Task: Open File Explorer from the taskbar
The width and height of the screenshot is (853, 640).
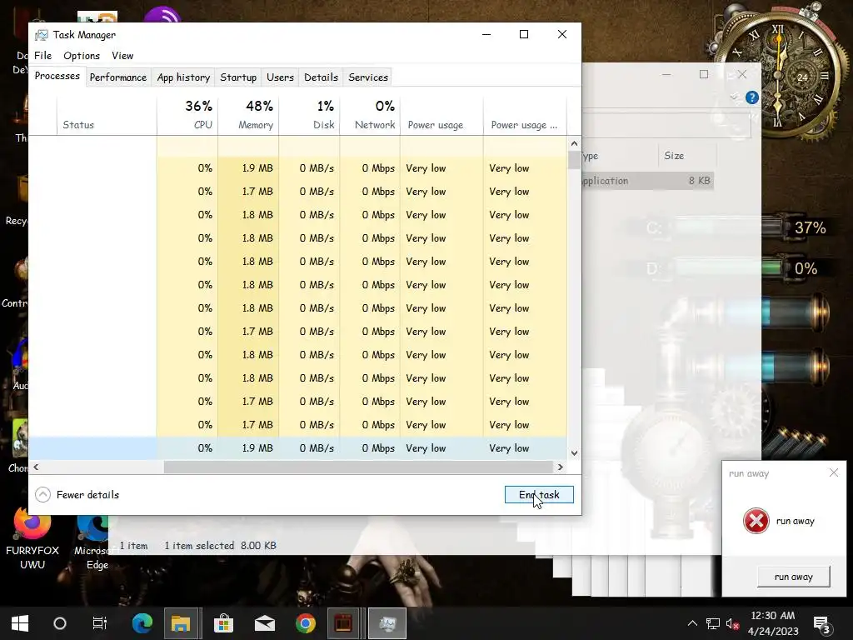Action: click(x=181, y=623)
